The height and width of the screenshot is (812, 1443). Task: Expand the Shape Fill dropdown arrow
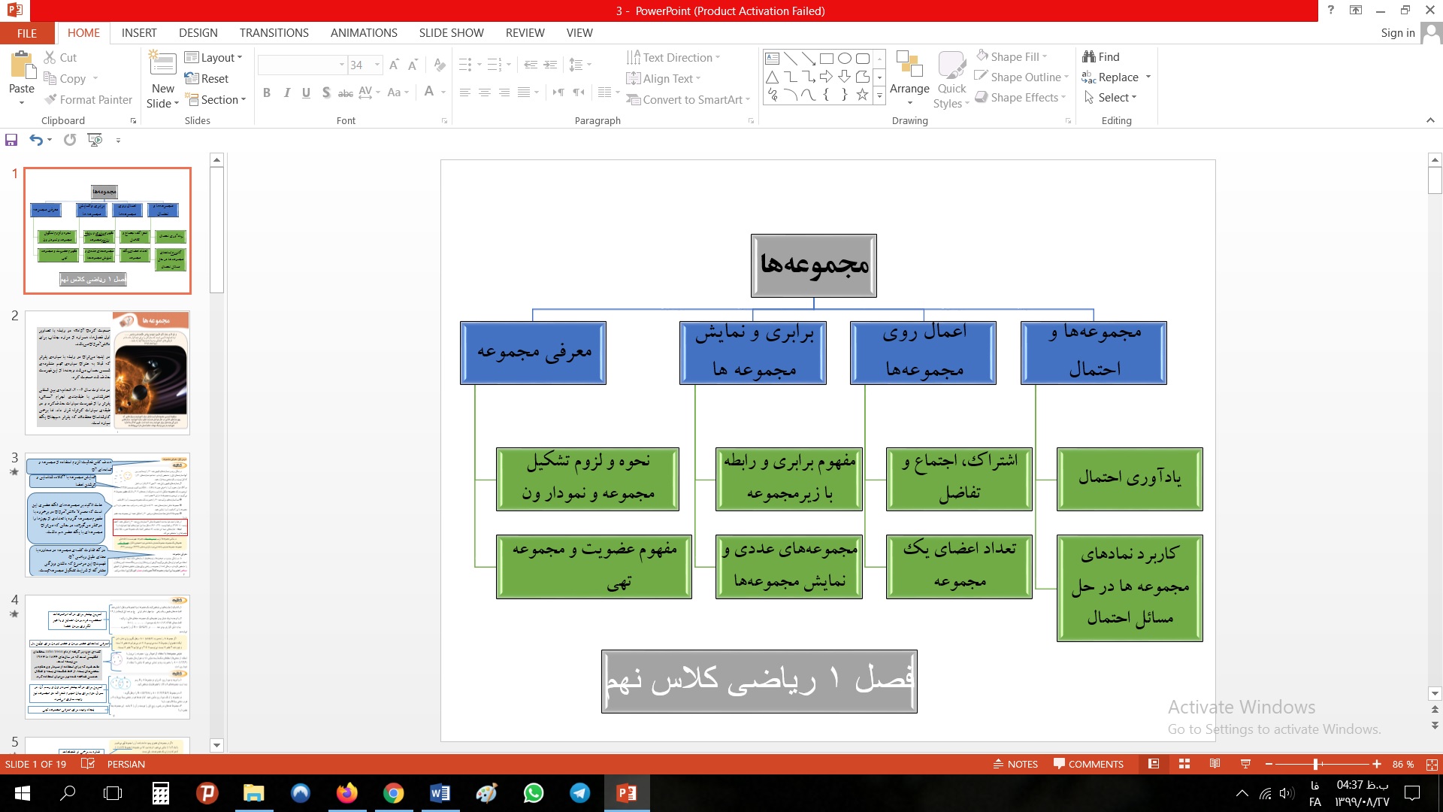(1045, 56)
